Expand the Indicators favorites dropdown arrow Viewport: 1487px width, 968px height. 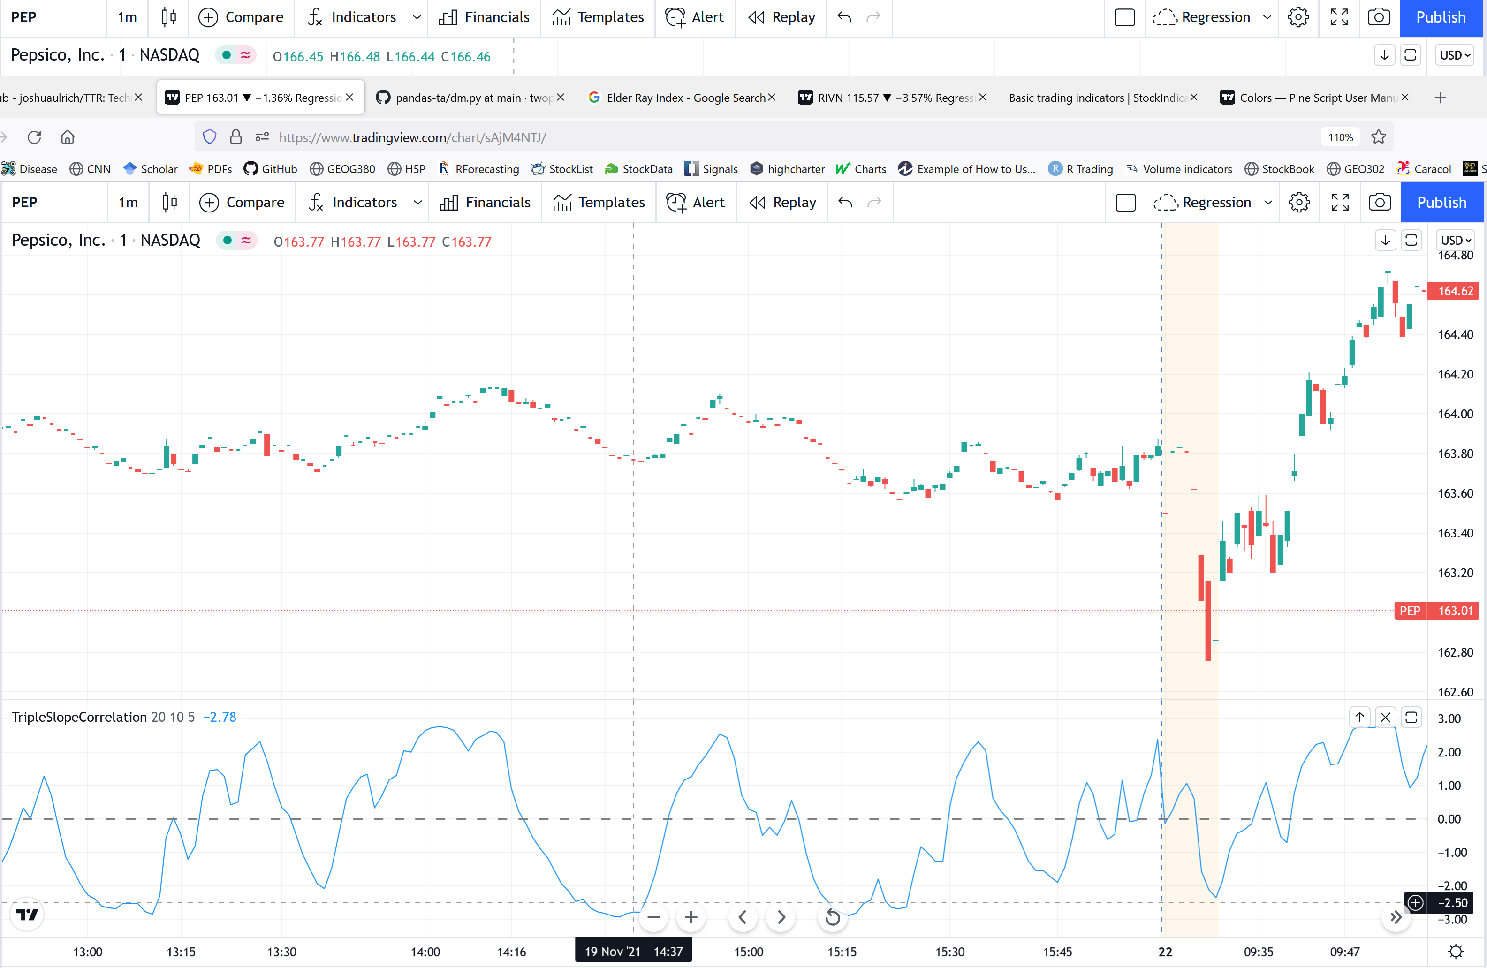pyautogui.click(x=418, y=202)
